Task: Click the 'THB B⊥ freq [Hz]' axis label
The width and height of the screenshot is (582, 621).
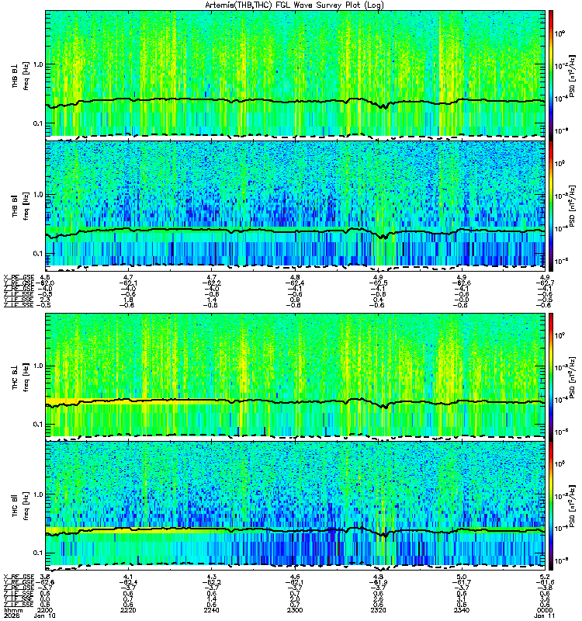Action: pyautogui.click(x=21, y=75)
